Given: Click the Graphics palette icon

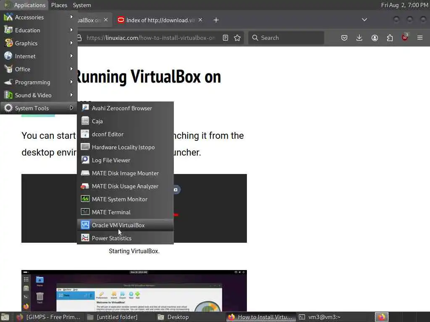Looking at the screenshot, I should pos(8,43).
